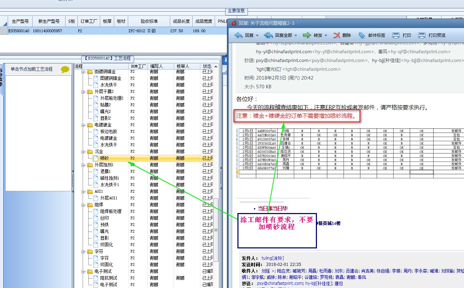Click the 核审人 column header
The width and height of the screenshot is (464, 288).
[187, 66]
